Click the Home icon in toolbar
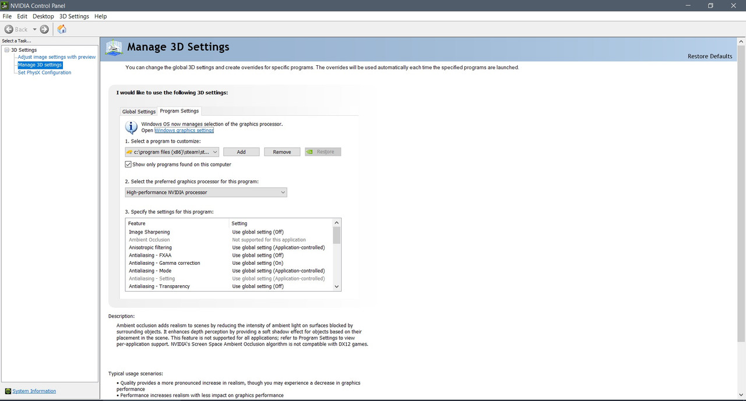This screenshot has width=746, height=401. 62,29
